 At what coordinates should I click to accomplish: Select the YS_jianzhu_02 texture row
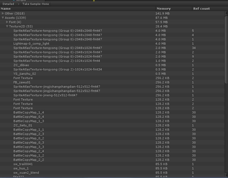[x=112, y=74]
